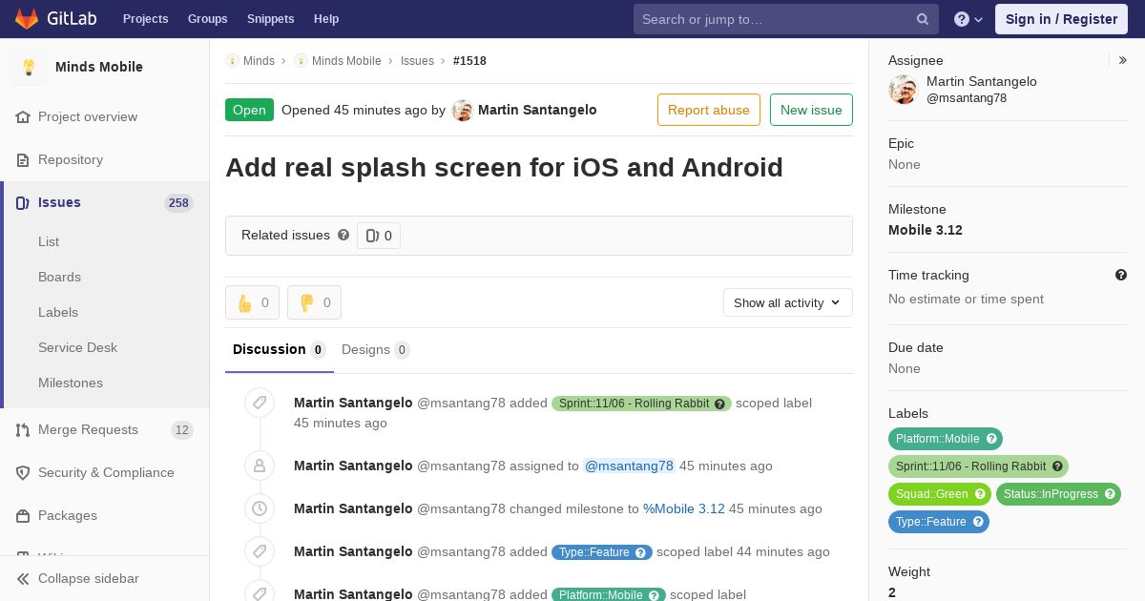
Task: Click the Repository file icon
Action: click(24, 159)
